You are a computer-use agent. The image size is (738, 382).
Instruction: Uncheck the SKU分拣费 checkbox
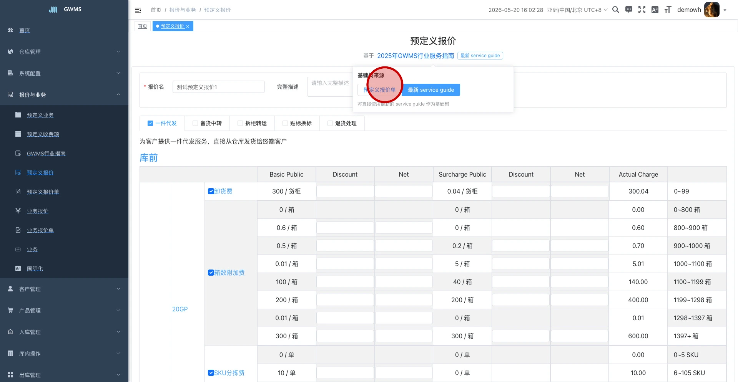211,373
